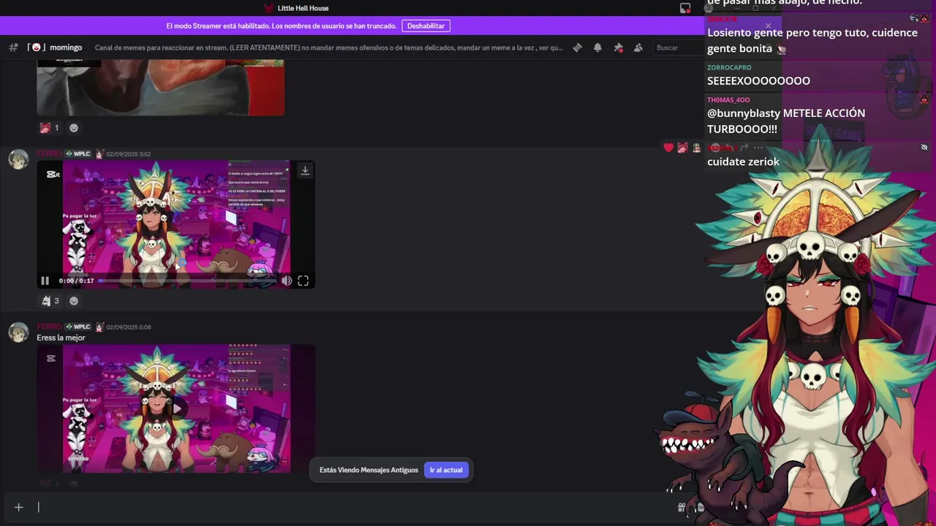
Task: Click the WPLC tag on 3:52 message
Action: pyautogui.click(x=78, y=154)
